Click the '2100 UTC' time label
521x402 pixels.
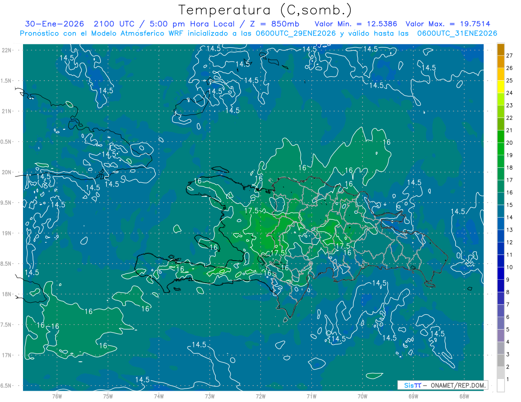(x=114, y=24)
